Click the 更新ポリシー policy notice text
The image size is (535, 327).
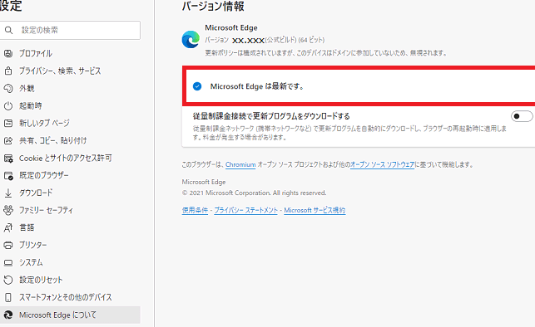(326, 53)
